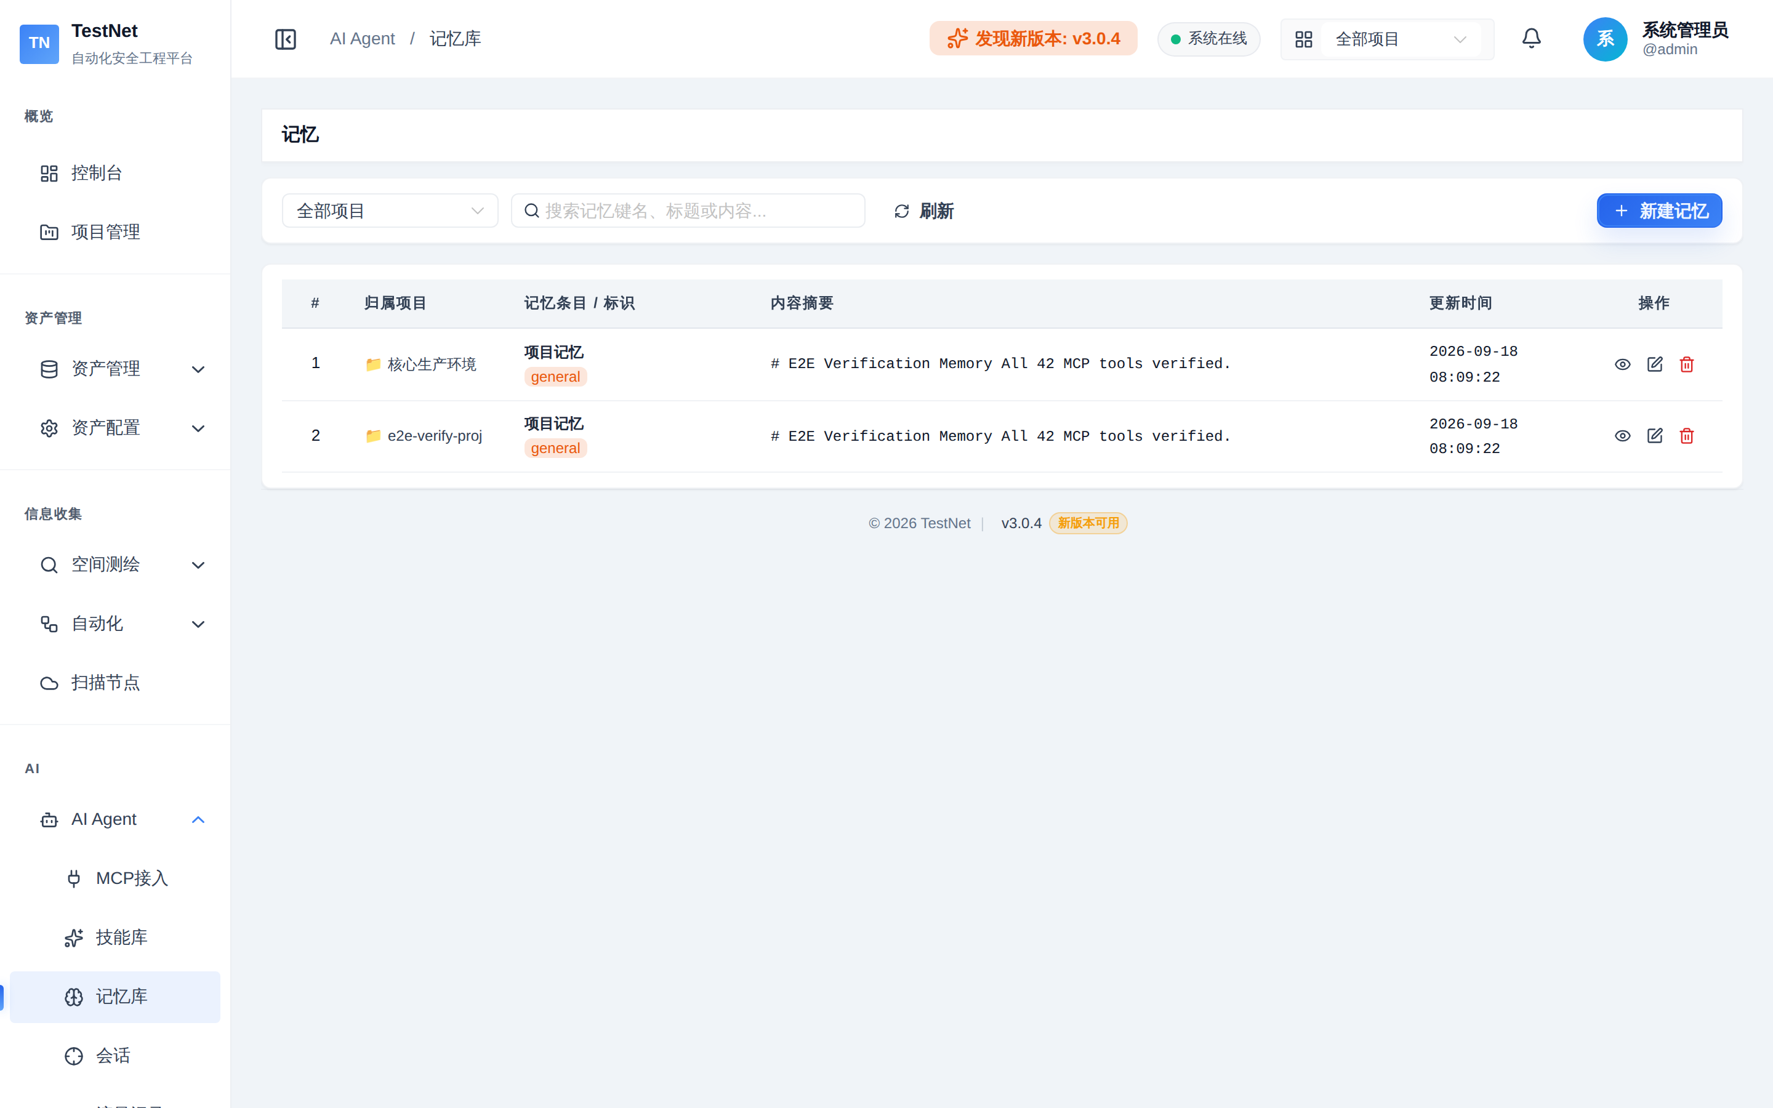1773x1108 pixels.
Task: View memory entry for 核心生产环境
Action: point(1622,364)
